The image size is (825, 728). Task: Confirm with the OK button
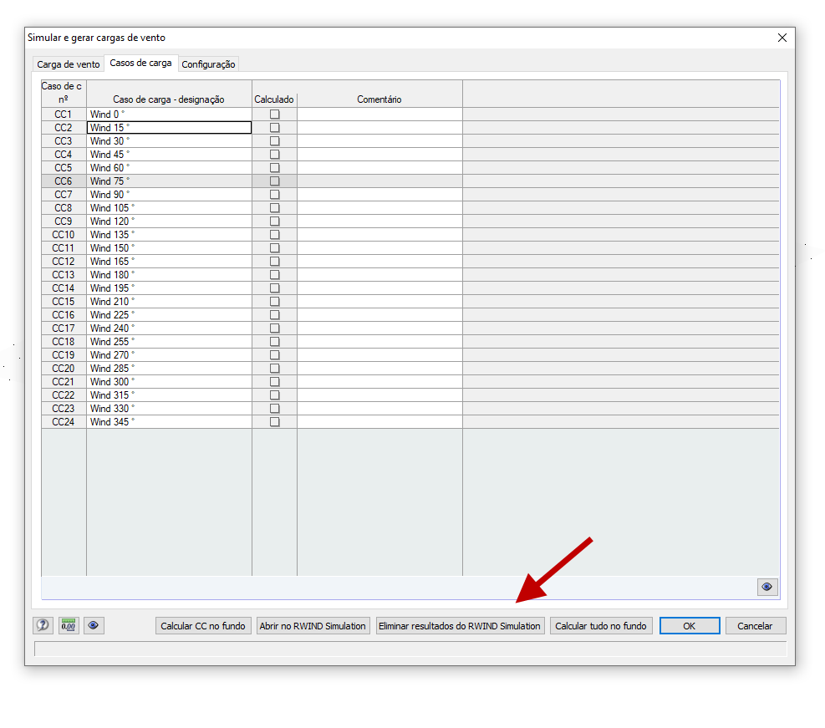coord(689,625)
